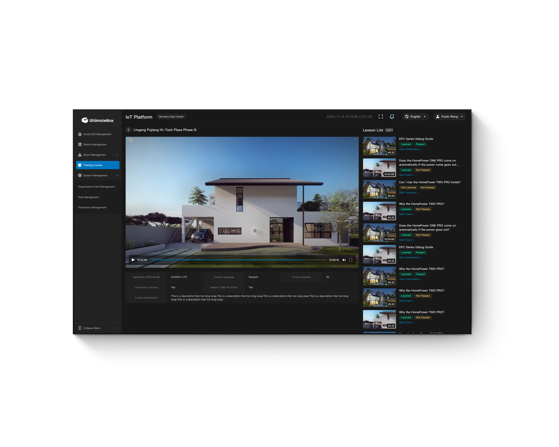Image resolution: width=559 pixels, height=447 pixels.
Task: Click thumbnail of 'Can I Use the HomePower TWO PRO Inside?'
Action: pyautogui.click(x=379, y=189)
